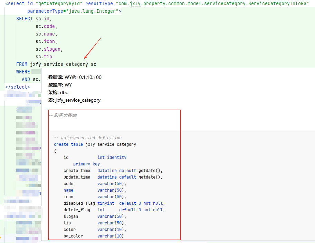Image resolution: width=315 pixels, height=243 pixels.
Task: Click the AND sc. condition line
Action: coord(31,79)
